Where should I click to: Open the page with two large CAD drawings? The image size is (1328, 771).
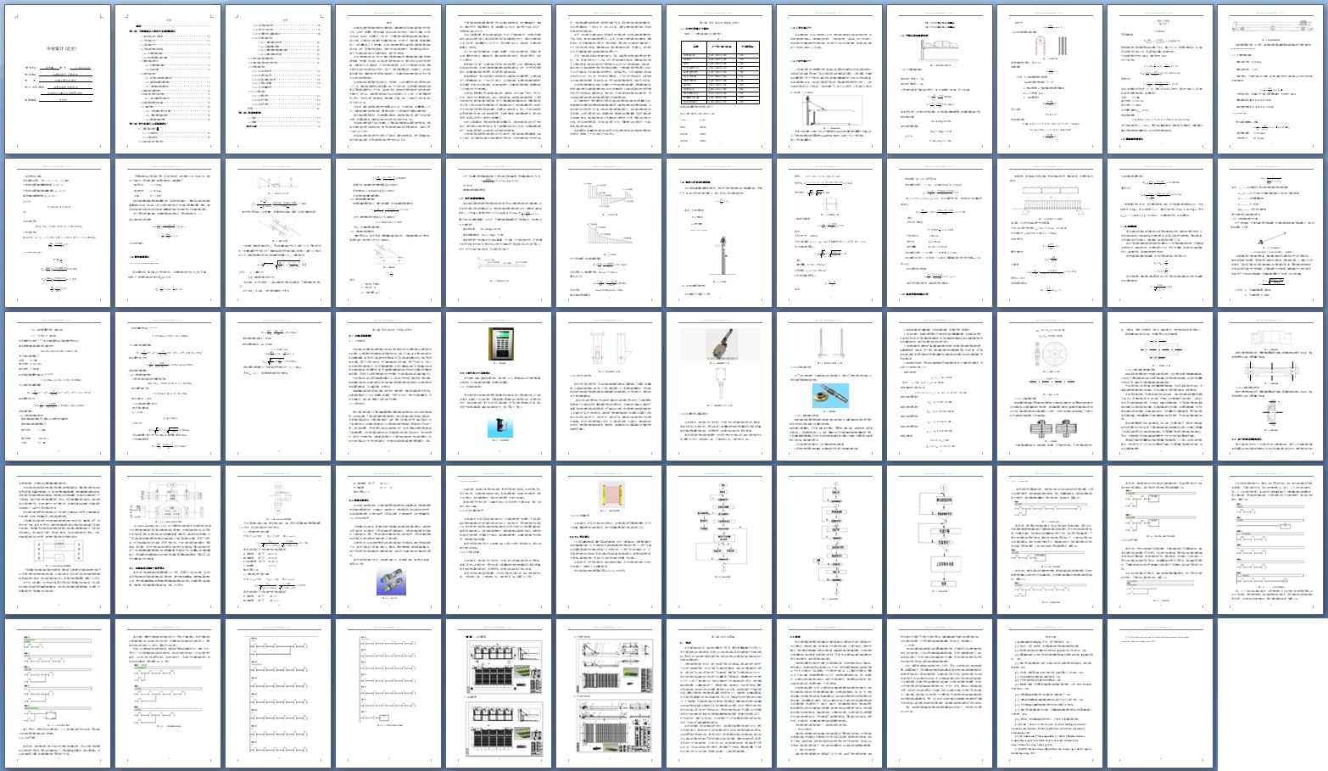609,694
